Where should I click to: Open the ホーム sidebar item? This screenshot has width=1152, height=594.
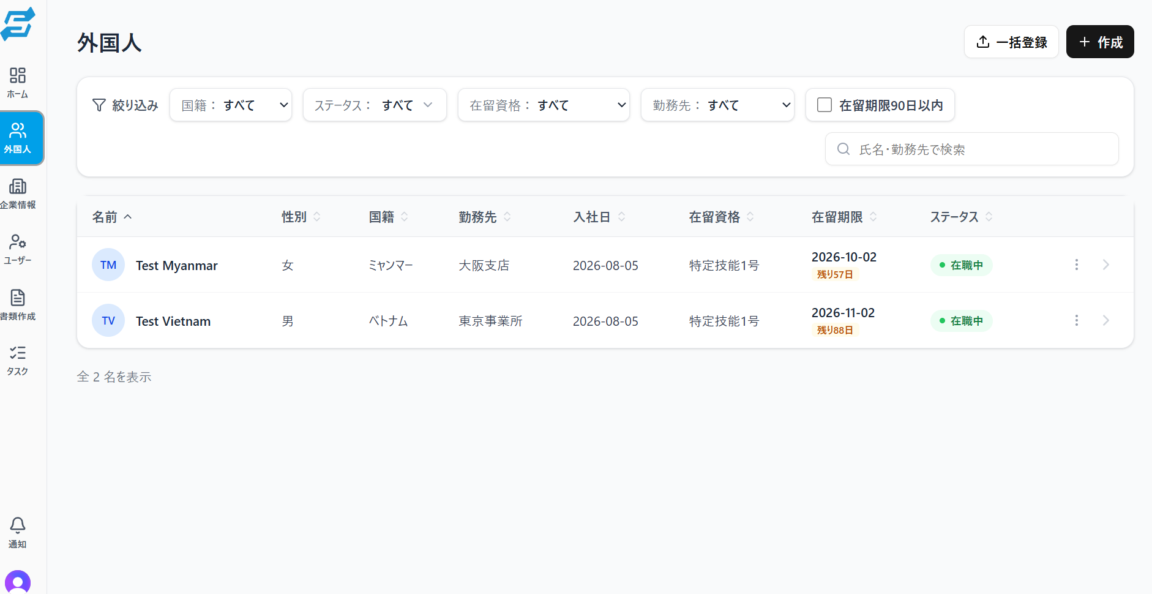click(18, 83)
